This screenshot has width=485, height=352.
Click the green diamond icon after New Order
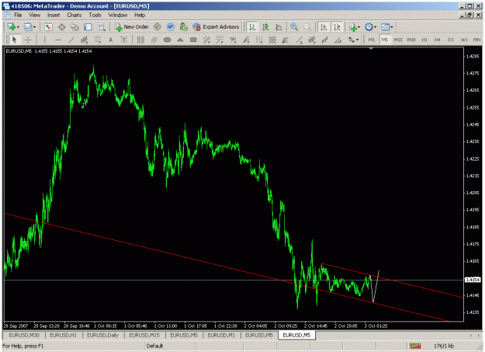click(157, 27)
